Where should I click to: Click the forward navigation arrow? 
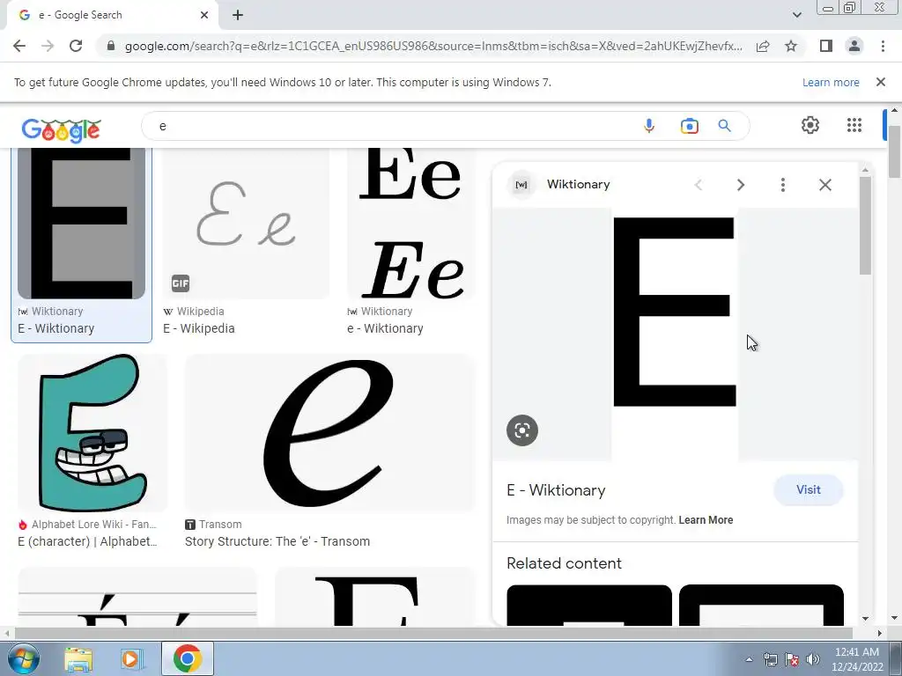tap(48, 46)
